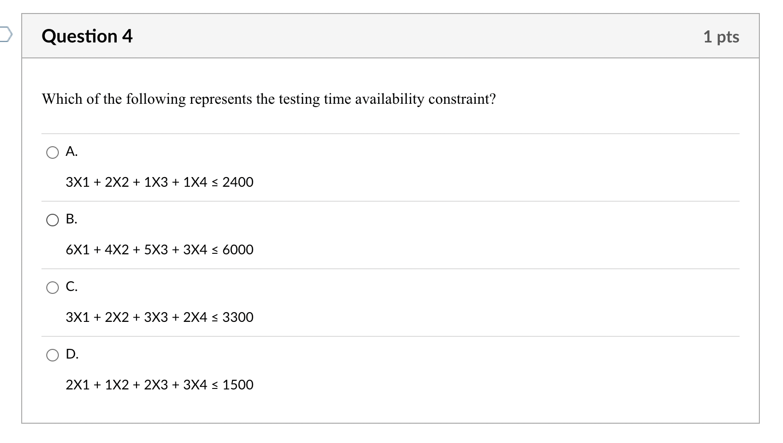Select radio button for option B

pos(53,221)
